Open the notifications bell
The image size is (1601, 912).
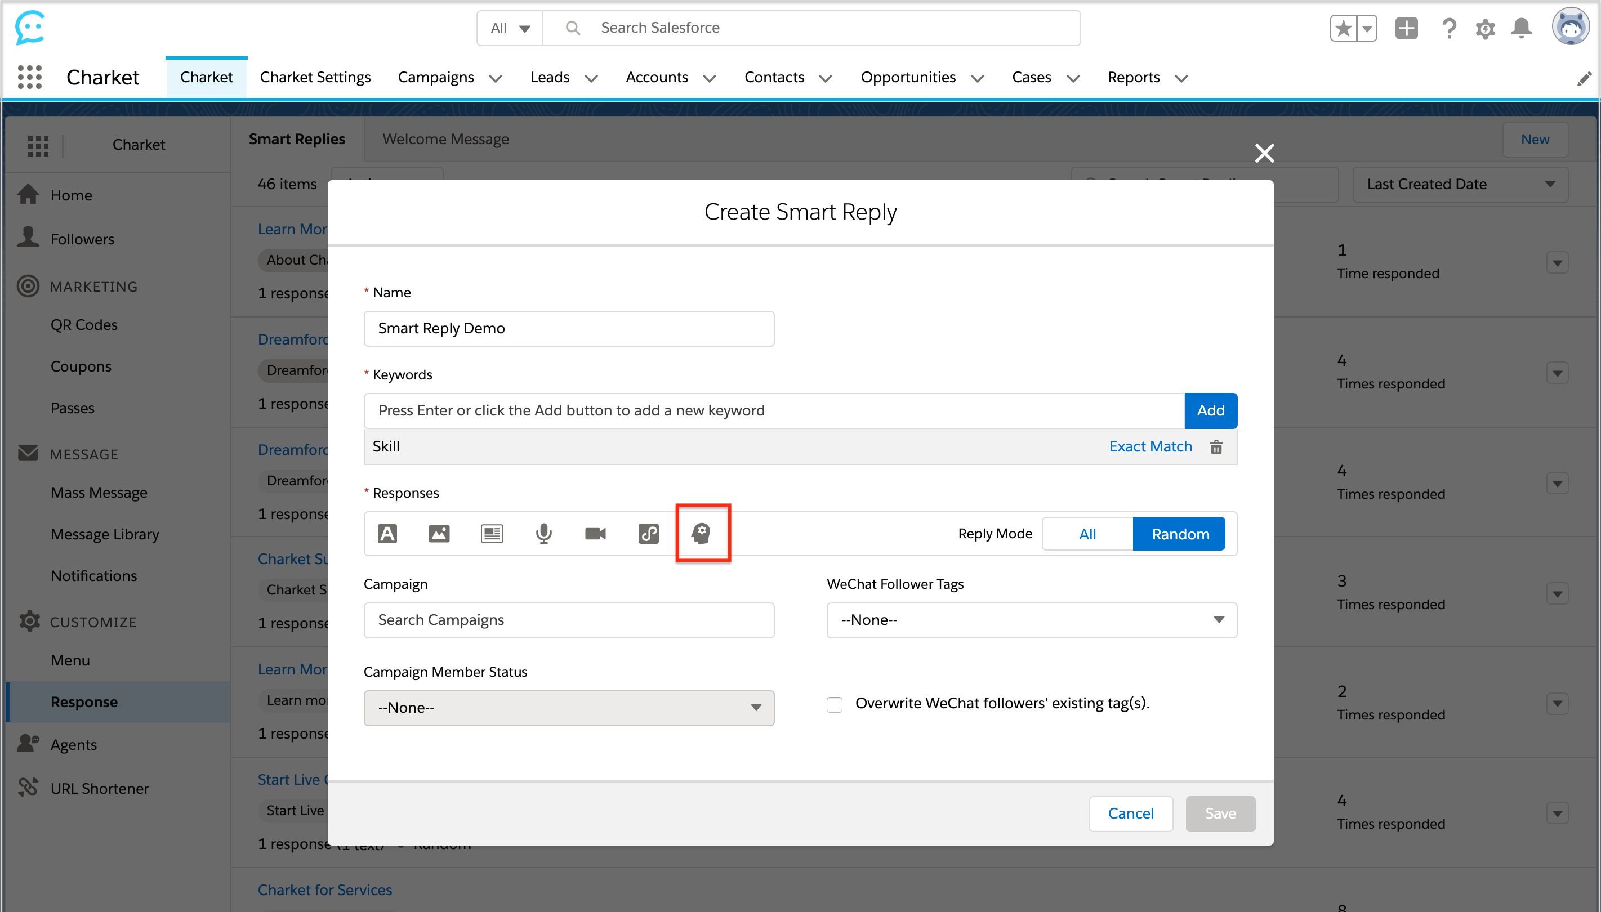pyautogui.click(x=1521, y=28)
